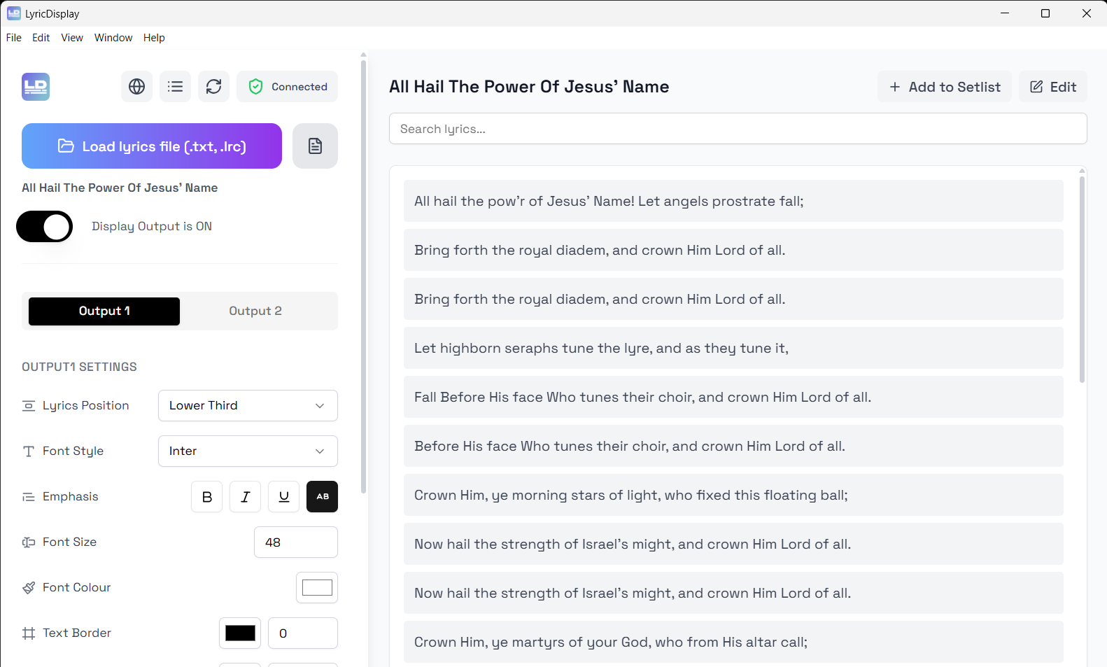Expand the Lyrics Position dropdown
Screen dimensions: 1107x667
pos(248,406)
